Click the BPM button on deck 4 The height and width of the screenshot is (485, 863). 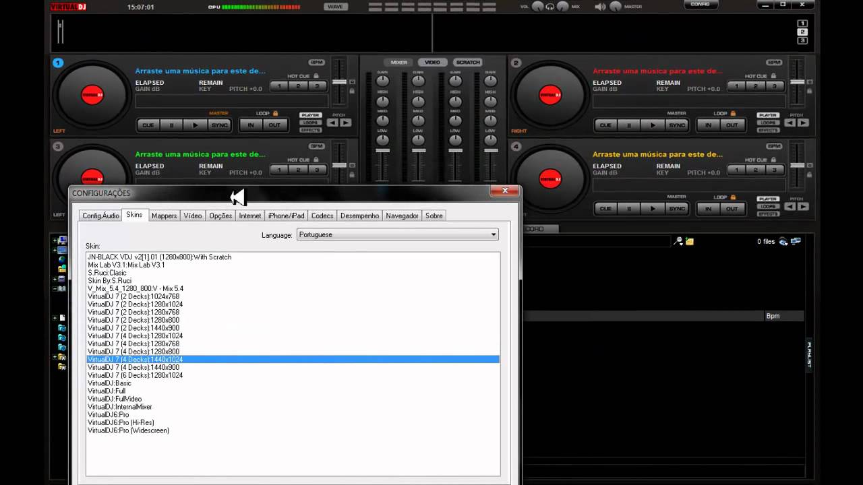point(774,145)
